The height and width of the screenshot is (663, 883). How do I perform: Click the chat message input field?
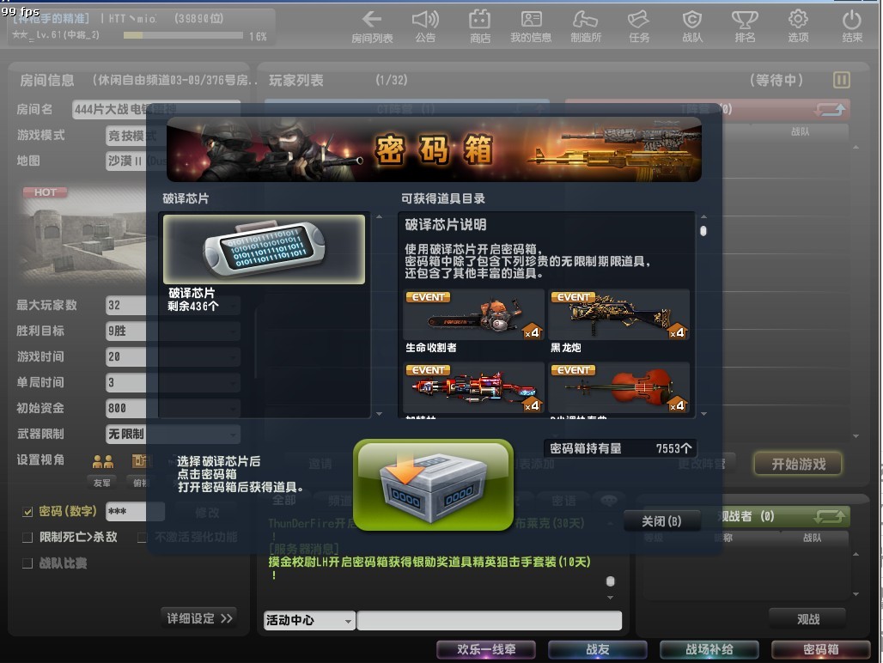tap(490, 620)
